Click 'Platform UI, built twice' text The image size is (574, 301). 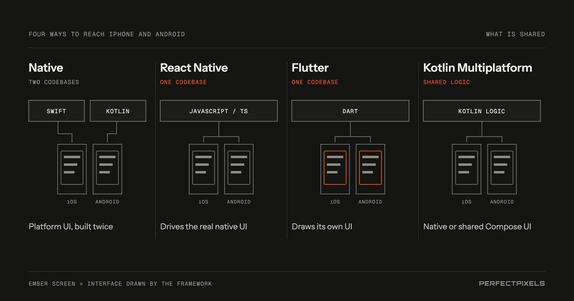coord(71,226)
